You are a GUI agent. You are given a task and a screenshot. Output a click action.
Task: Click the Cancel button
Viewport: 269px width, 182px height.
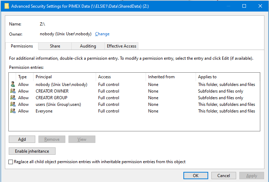coord(224,176)
